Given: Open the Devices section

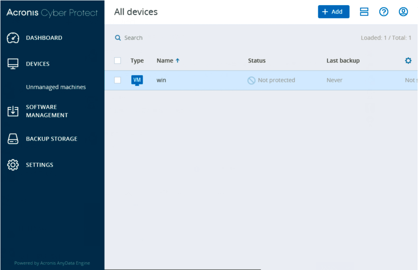Looking at the screenshot, I should [38, 64].
